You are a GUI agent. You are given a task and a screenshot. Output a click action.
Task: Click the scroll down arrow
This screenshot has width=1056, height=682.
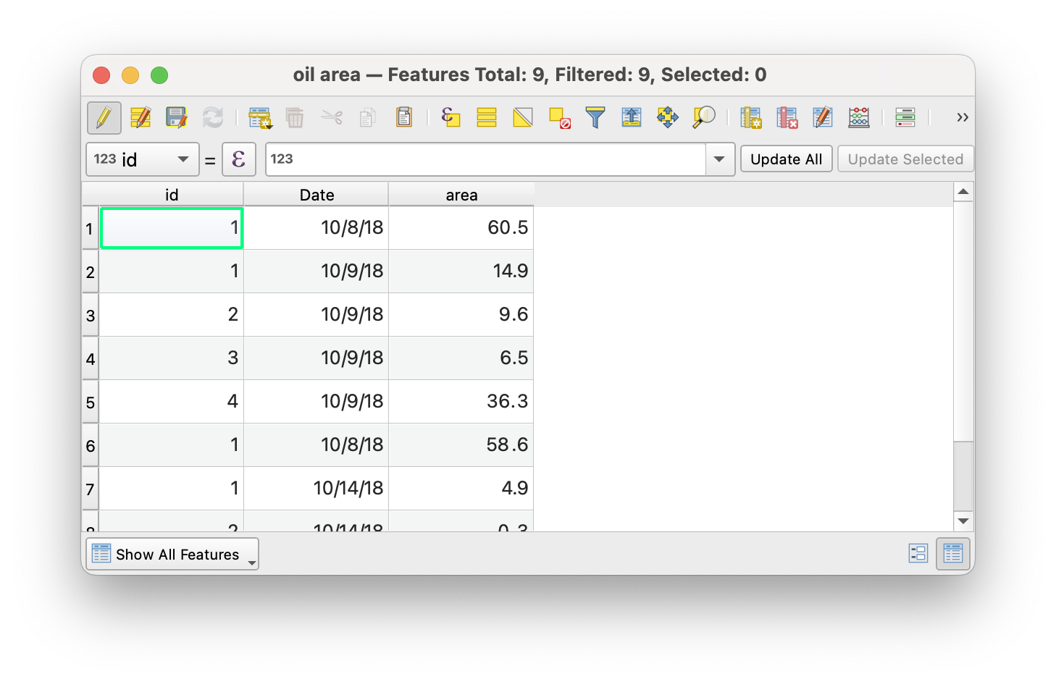(x=963, y=521)
